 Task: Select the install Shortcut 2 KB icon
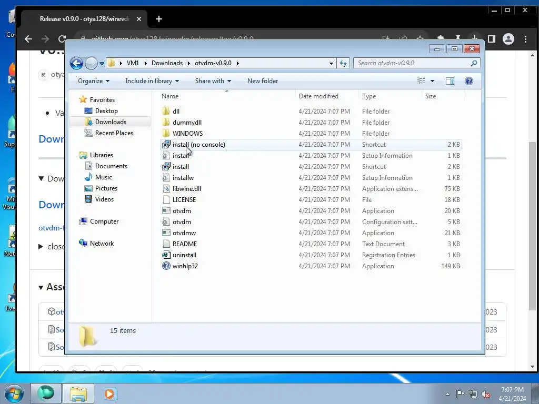click(x=166, y=166)
